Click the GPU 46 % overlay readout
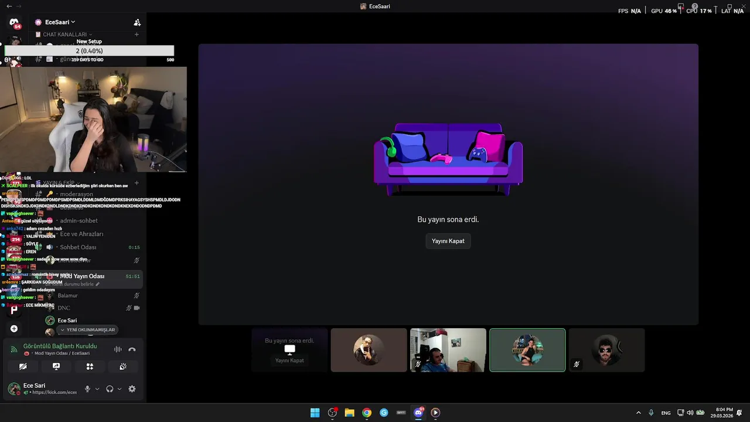 (x=664, y=11)
